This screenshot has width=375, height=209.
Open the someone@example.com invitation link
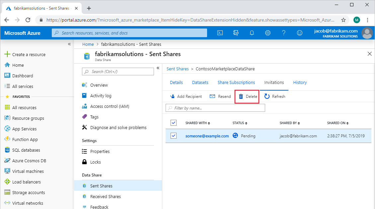[x=207, y=136]
